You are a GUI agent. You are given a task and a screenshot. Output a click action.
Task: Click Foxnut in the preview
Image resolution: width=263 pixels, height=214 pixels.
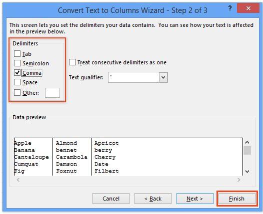coord(66,171)
